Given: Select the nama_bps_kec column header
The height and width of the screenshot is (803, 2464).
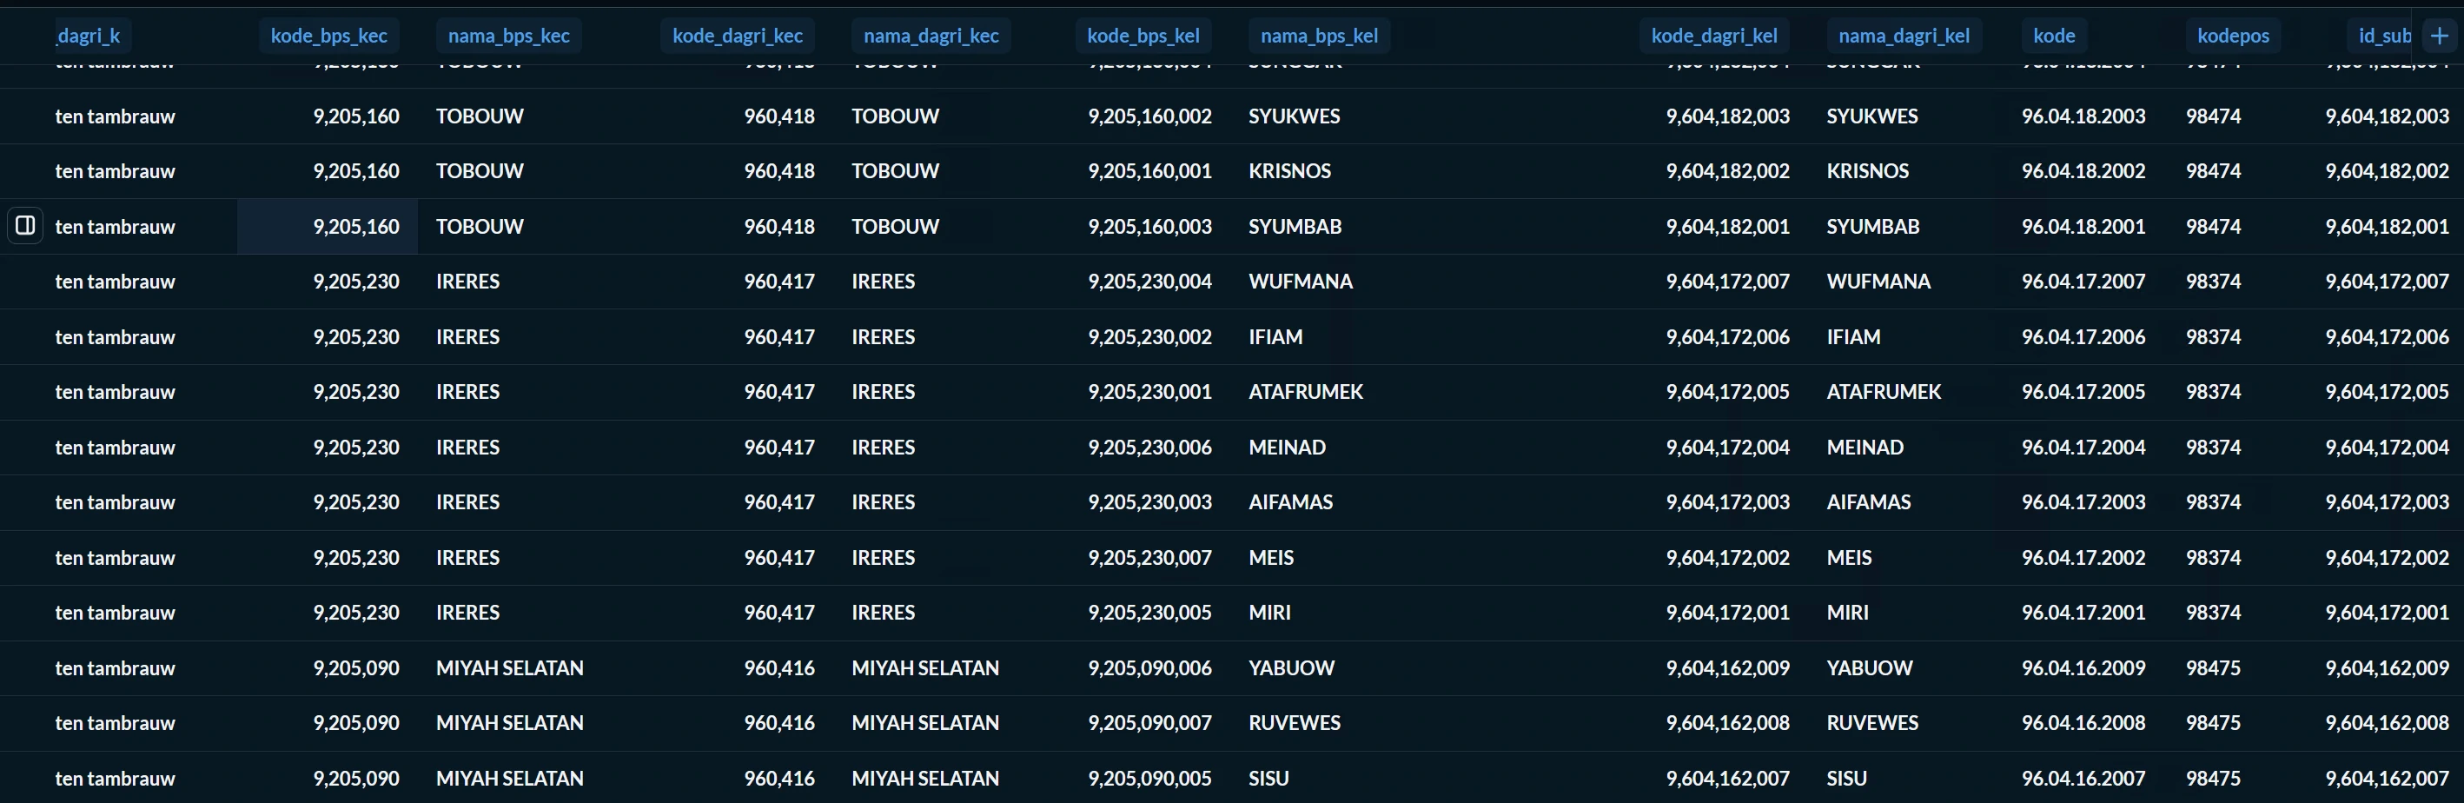Looking at the screenshot, I should pos(509,36).
